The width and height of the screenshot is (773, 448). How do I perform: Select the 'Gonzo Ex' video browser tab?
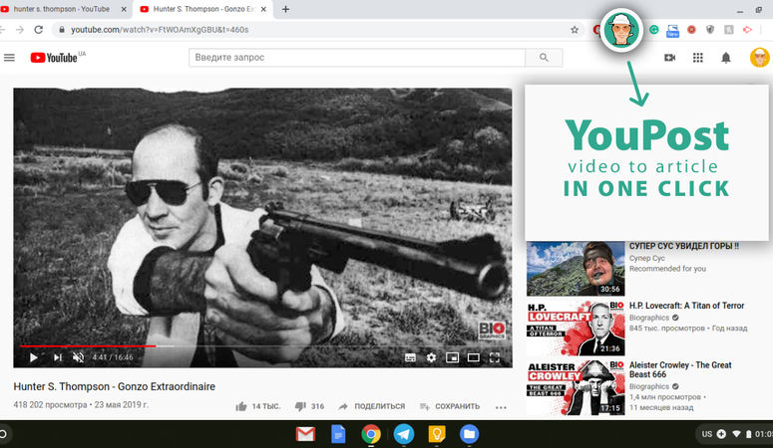(x=203, y=9)
